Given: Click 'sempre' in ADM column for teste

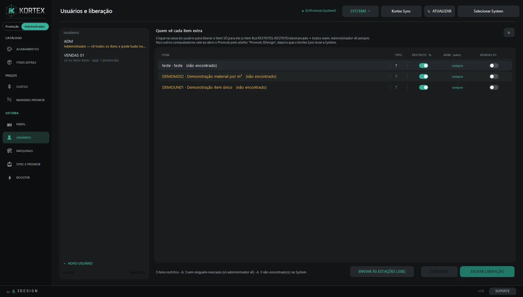Looking at the screenshot, I should tap(457, 66).
